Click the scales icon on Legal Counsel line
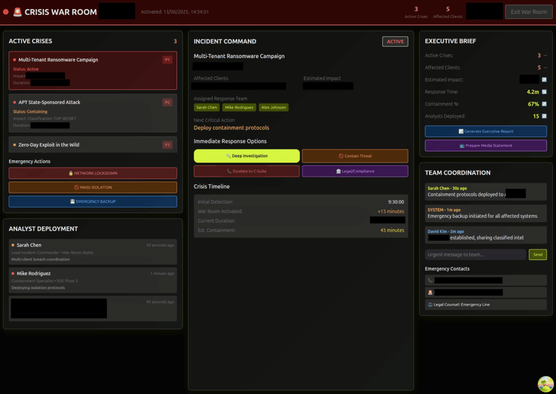Screen dimensions: 556x394 coord(429,305)
